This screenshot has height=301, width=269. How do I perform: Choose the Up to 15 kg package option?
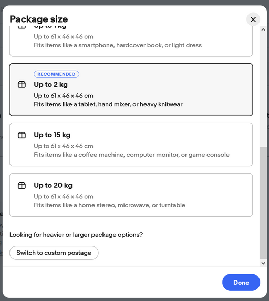coord(131,145)
